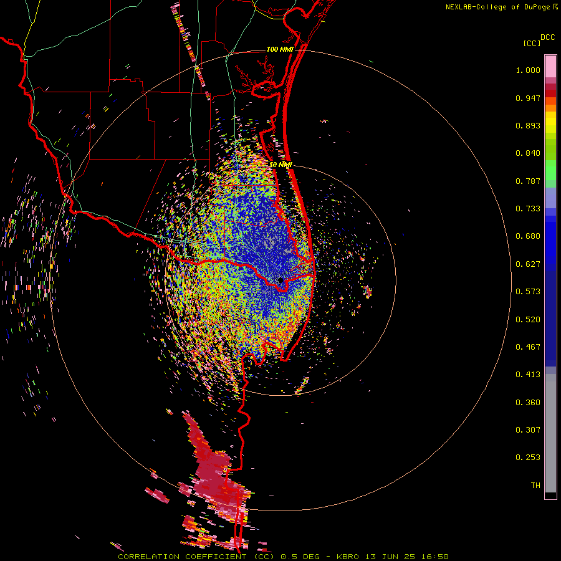Click the bright green segment of the color bar
561x561 pixels.
[x=550, y=170]
